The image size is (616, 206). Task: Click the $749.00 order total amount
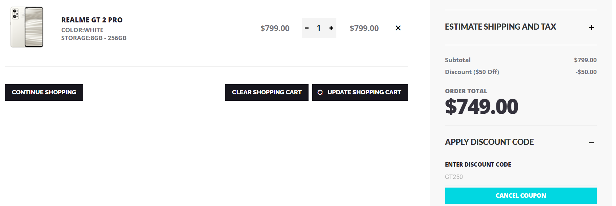[x=482, y=107]
